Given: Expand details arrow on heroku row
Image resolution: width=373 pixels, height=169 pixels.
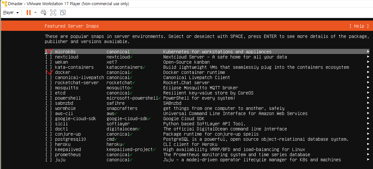Looking at the screenshot, I should (x=368, y=144).
